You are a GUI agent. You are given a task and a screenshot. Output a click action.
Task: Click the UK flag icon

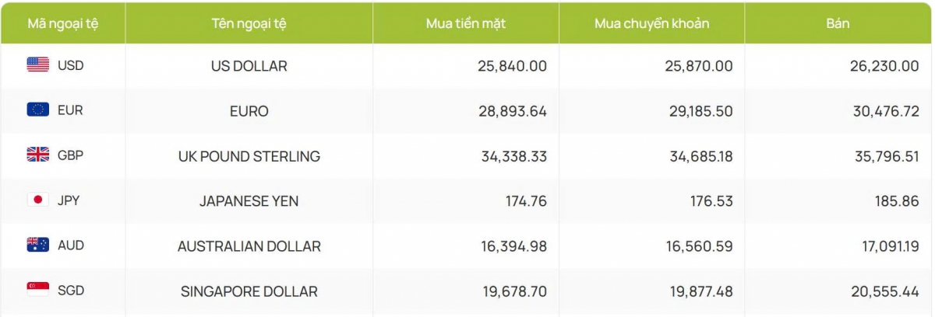tap(37, 155)
